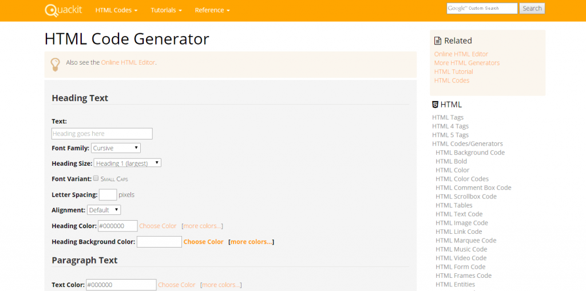
Task: Open More HTML Generators link
Action: point(467,63)
